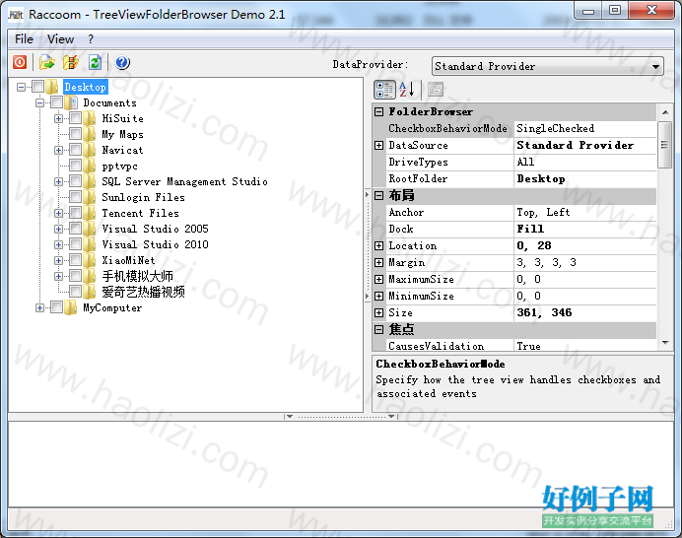Screen dimensions: 682x538
Task: Click the property grid scrollbar thumb
Action: pyautogui.click(x=664, y=145)
